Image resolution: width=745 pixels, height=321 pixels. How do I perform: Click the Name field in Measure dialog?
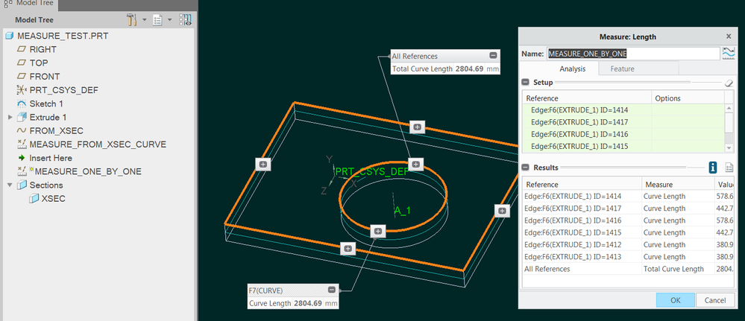[633, 54]
